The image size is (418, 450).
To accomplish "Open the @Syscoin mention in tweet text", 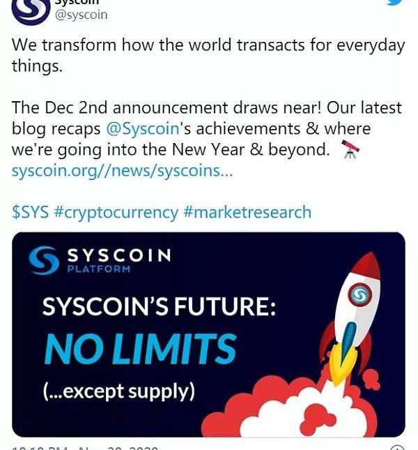I will [x=143, y=129].
